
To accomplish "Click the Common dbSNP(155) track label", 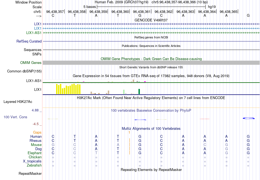I will pos(24,71).
